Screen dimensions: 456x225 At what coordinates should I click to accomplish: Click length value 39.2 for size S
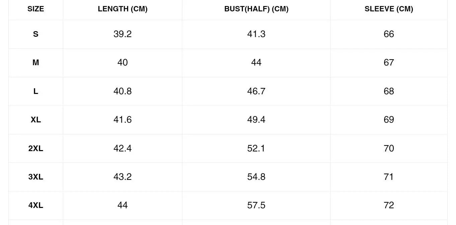(x=122, y=34)
